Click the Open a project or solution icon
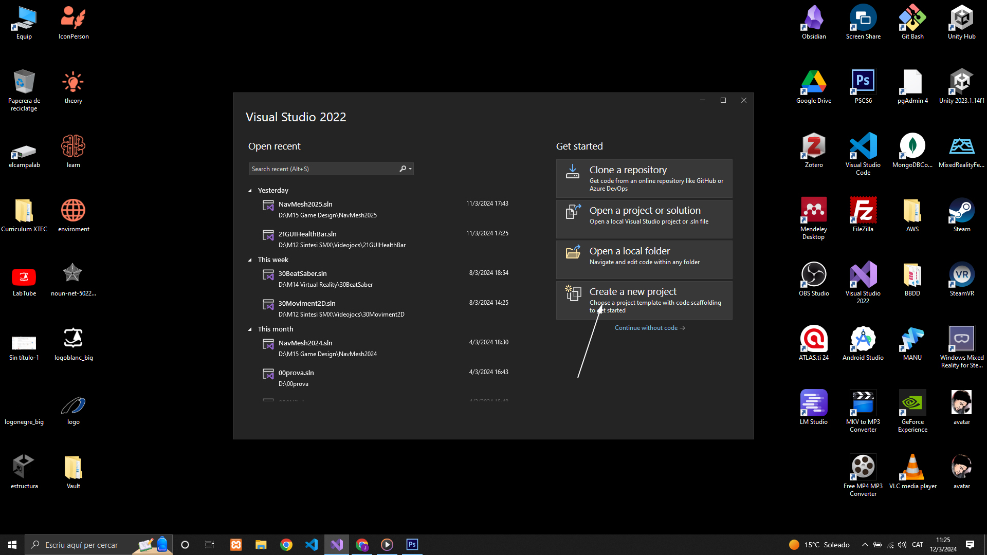The image size is (987, 555). point(573,212)
